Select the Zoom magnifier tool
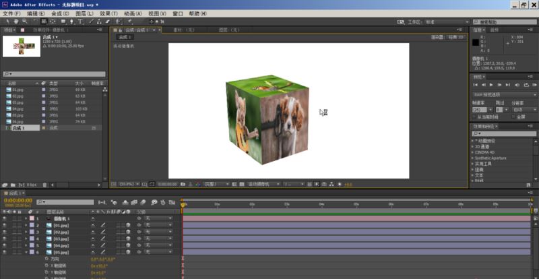 (x=24, y=22)
